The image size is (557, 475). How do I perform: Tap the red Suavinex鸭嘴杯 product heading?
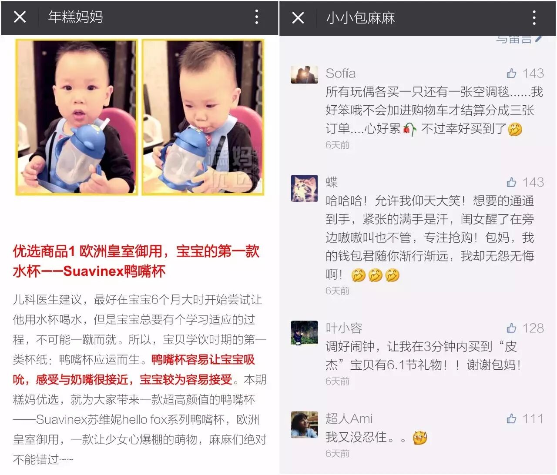136,261
